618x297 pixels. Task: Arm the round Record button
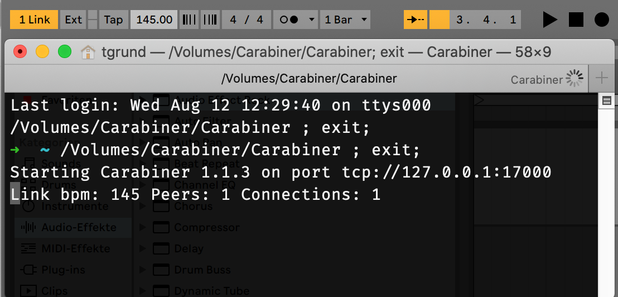(x=601, y=20)
